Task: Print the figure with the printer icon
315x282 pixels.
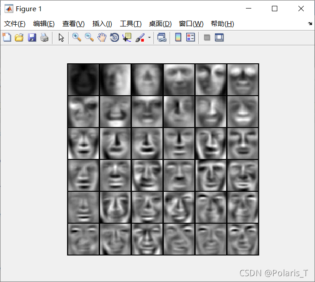Action: (44, 38)
